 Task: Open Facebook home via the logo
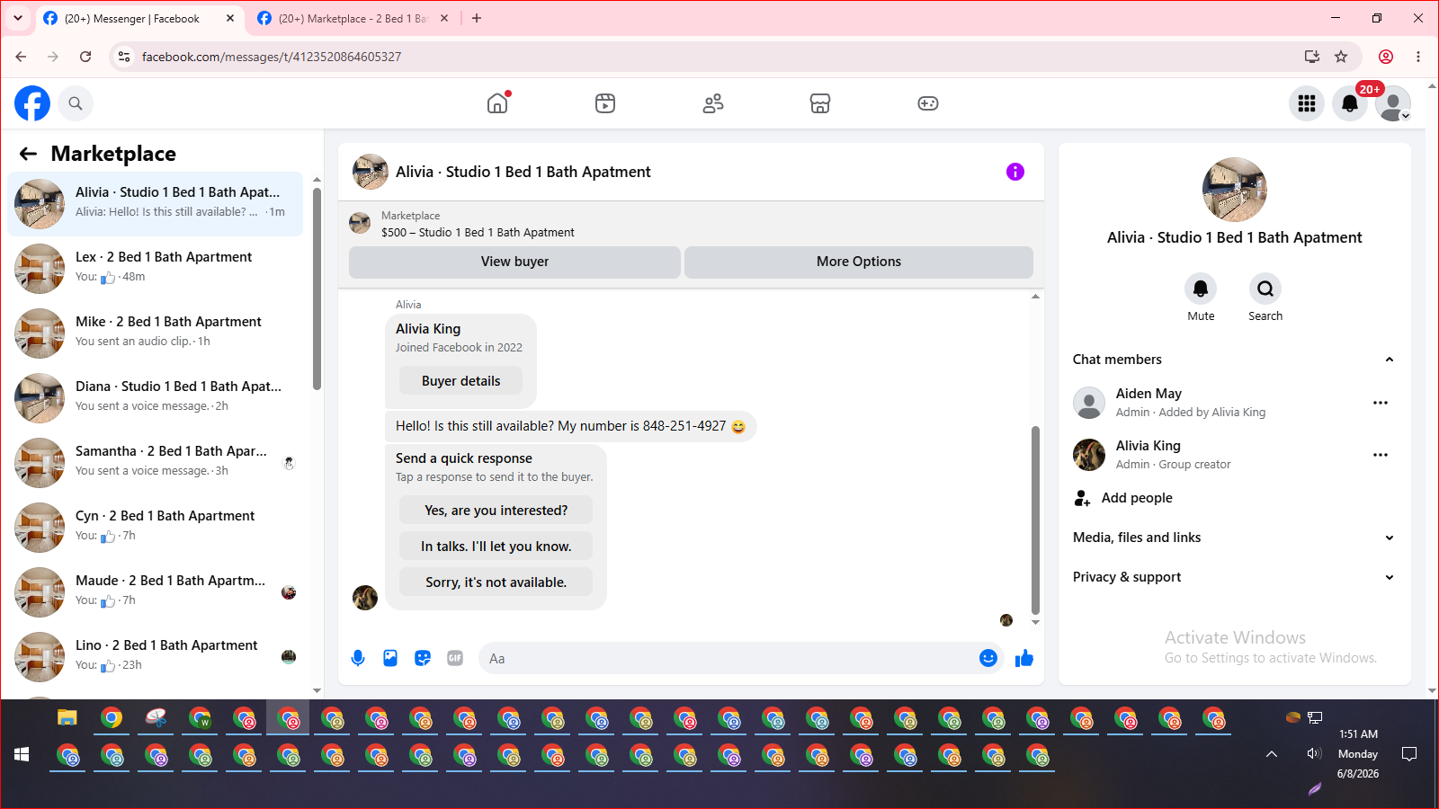point(32,103)
